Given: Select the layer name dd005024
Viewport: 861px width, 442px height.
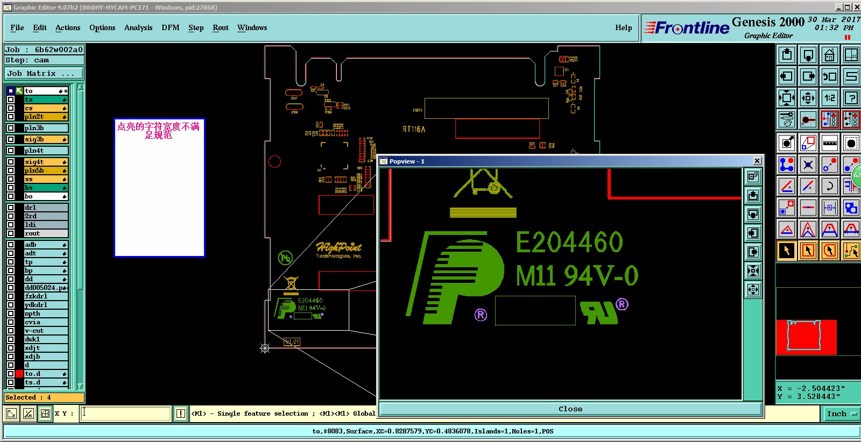Looking at the screenshot, I should tap(46, 288).
